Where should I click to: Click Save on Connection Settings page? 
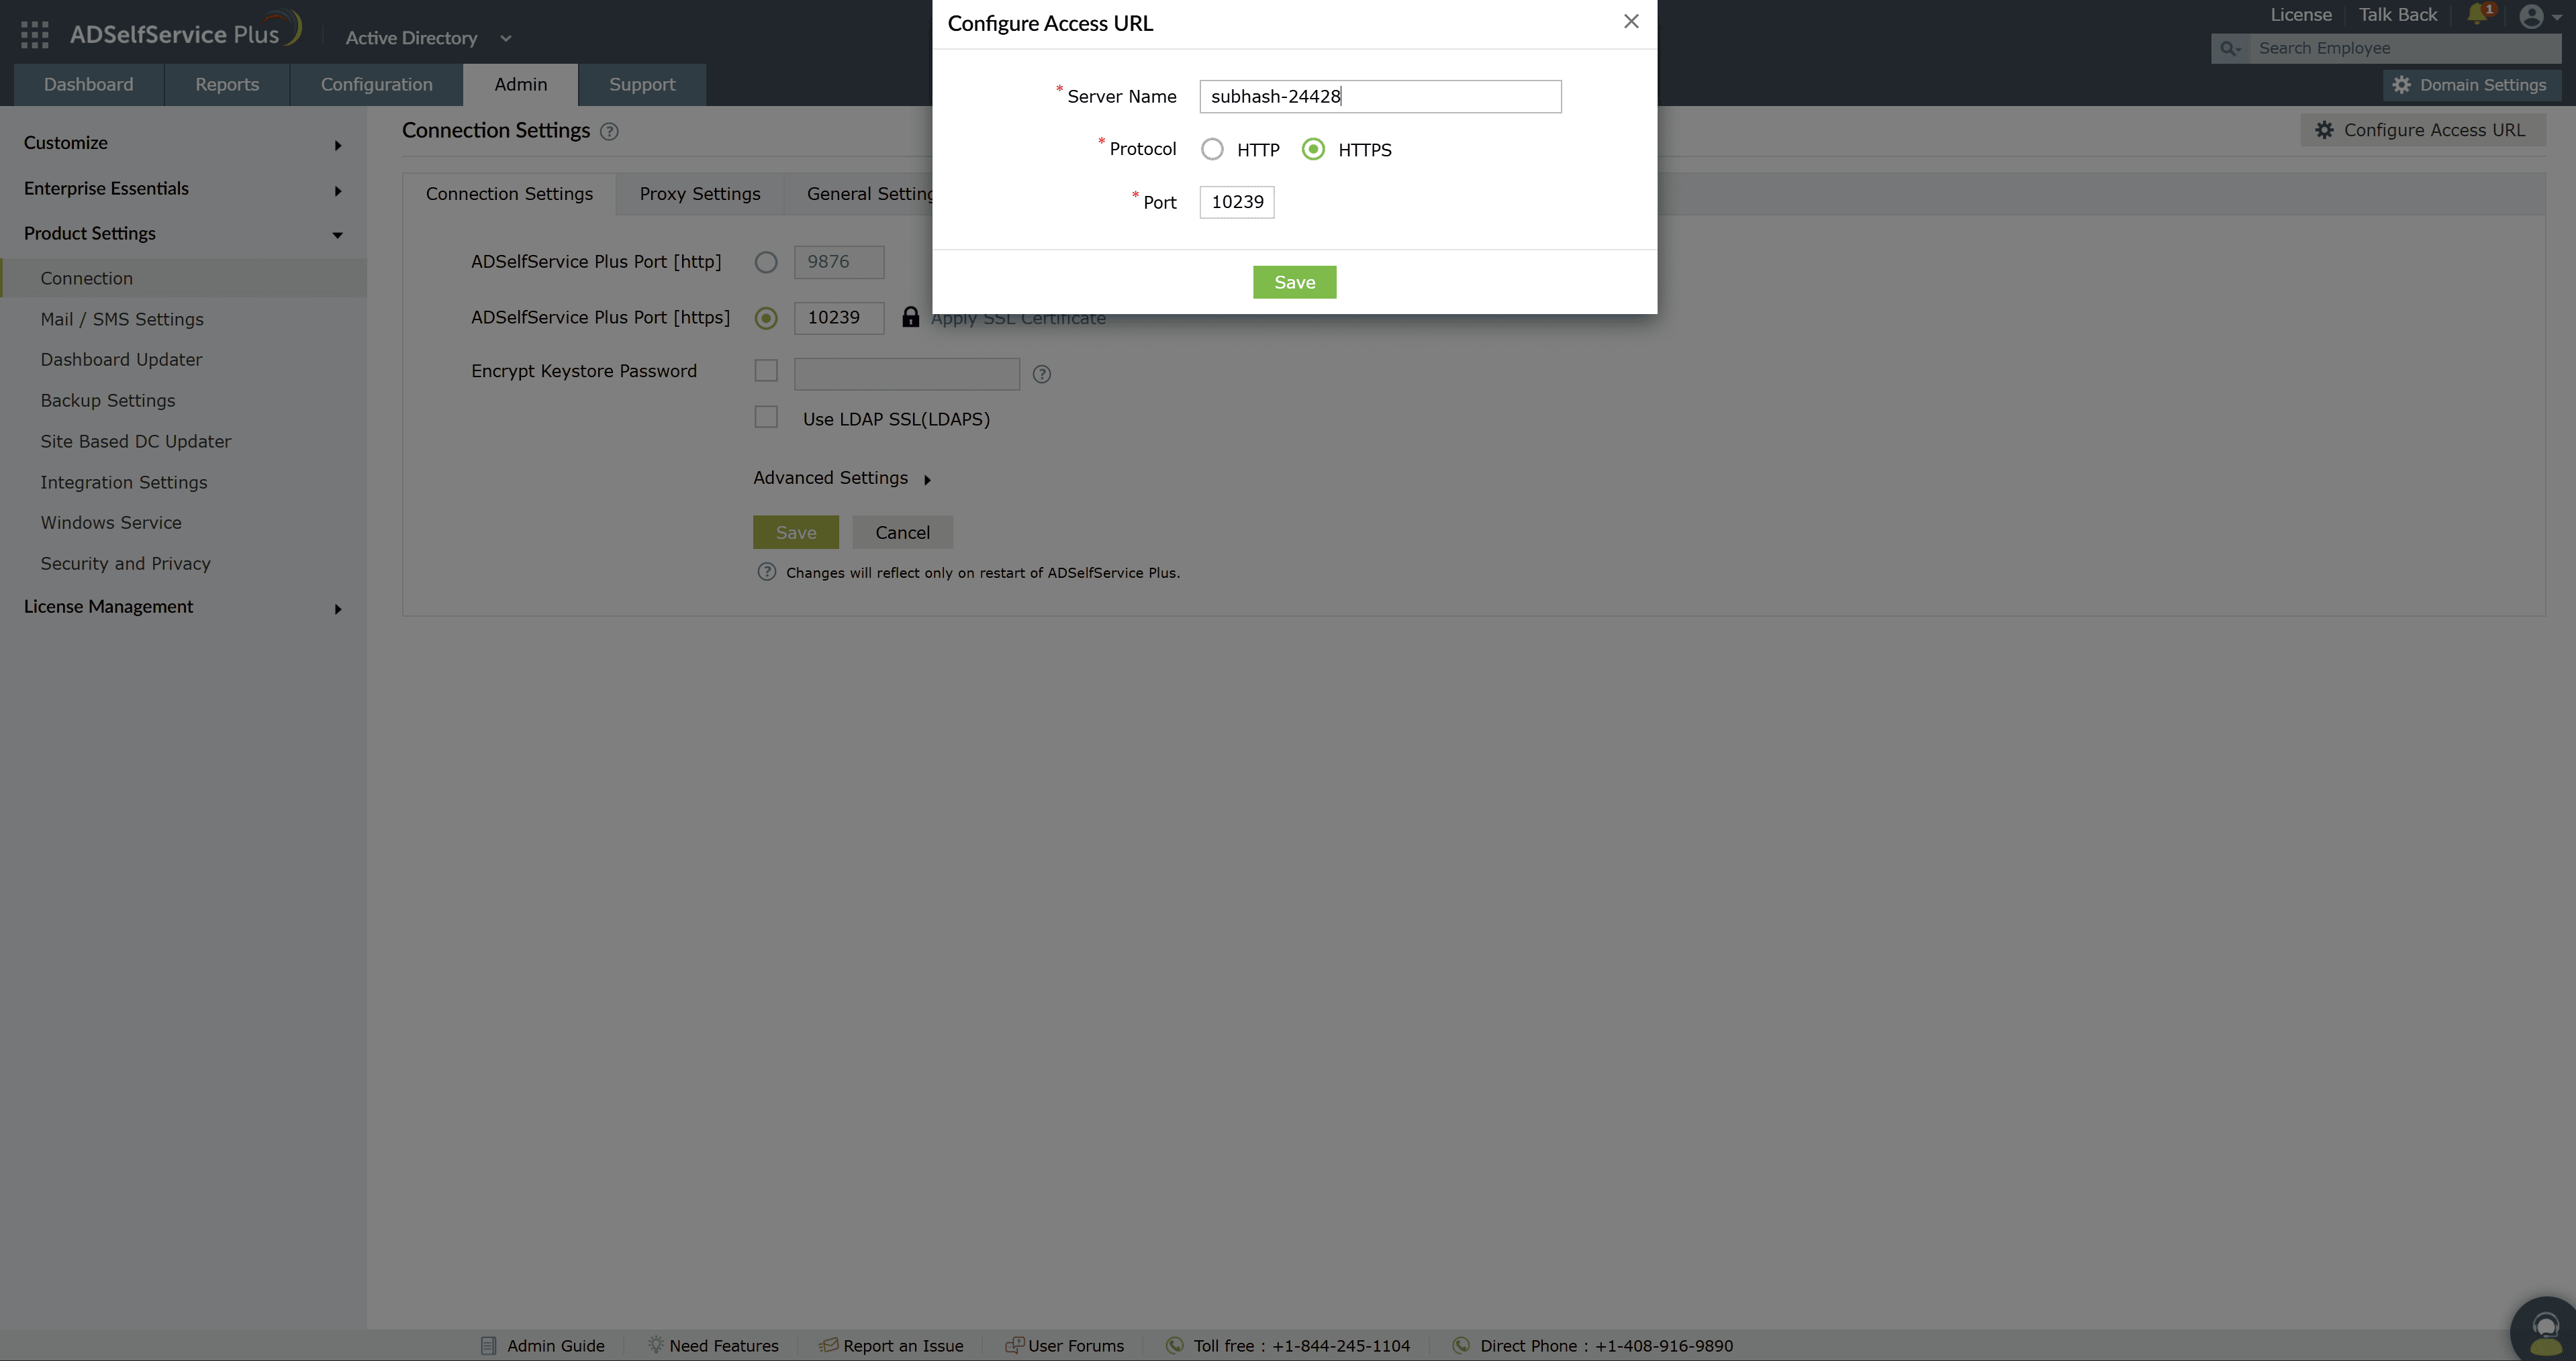(795, 532)
